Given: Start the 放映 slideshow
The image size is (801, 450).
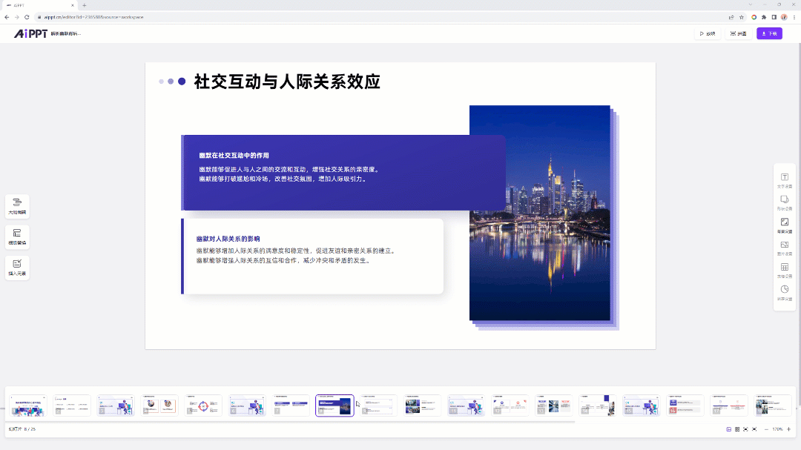Looking at the screenshot, I should 707,33.
